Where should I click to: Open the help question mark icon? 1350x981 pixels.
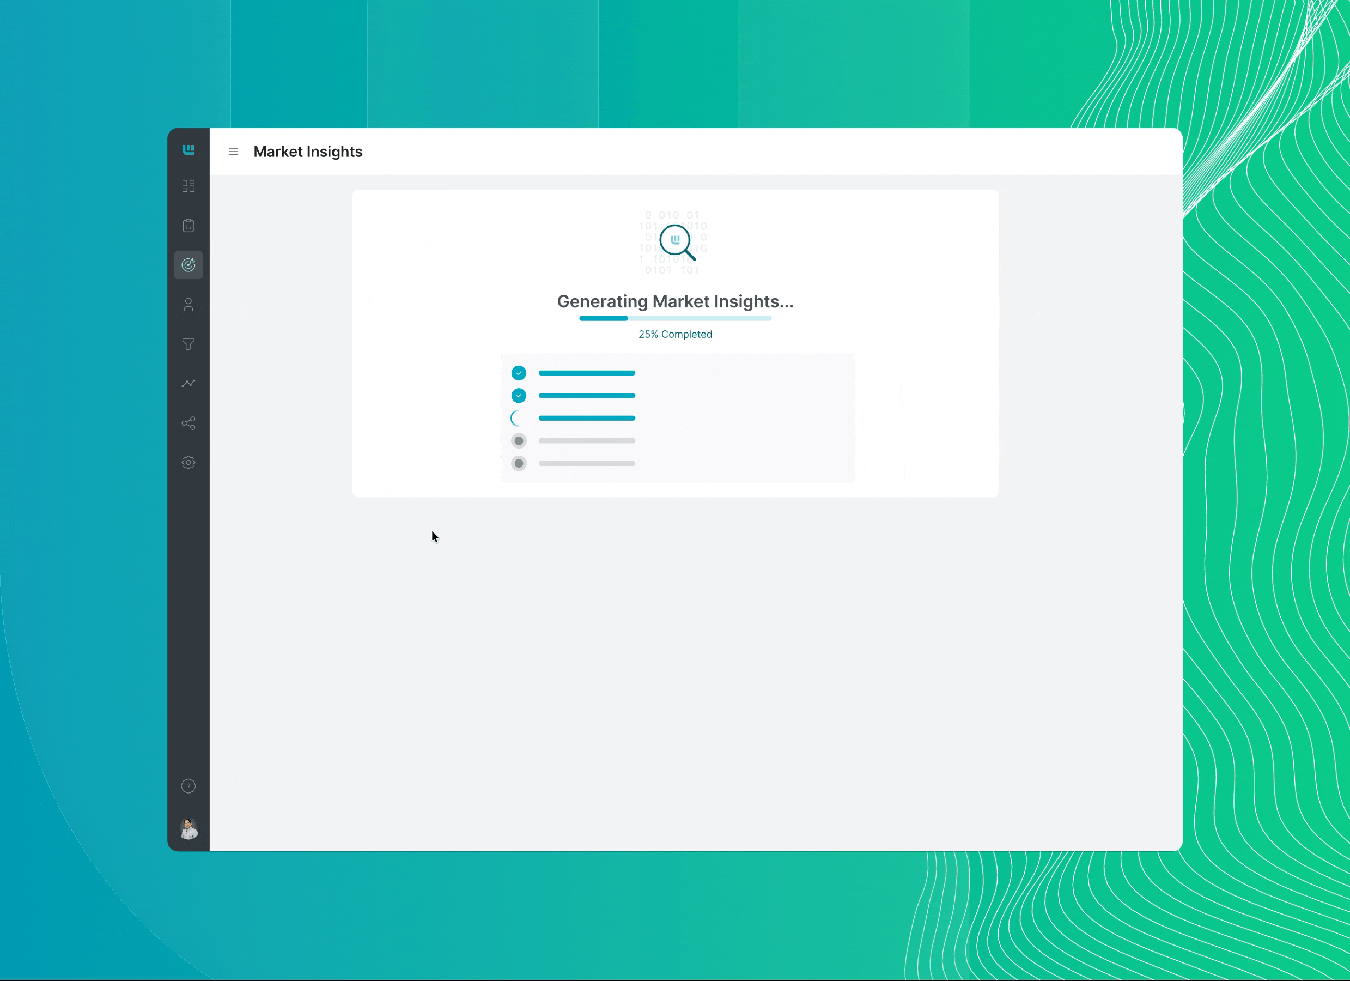click(x=188, y=786)
